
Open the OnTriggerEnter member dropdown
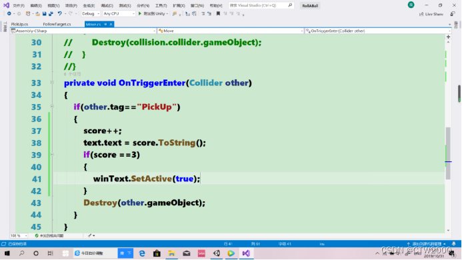pyautogui.click(x=378, y=31)
